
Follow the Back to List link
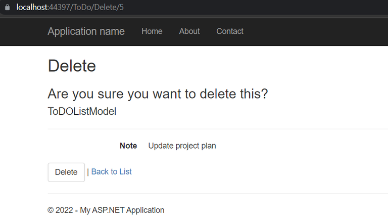[x=111, y=172]
